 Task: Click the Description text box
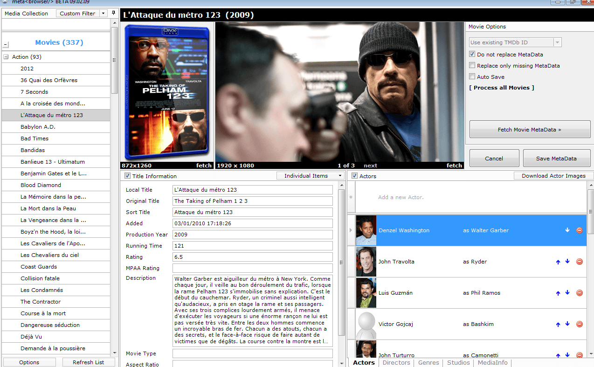[x=252, y=311]
